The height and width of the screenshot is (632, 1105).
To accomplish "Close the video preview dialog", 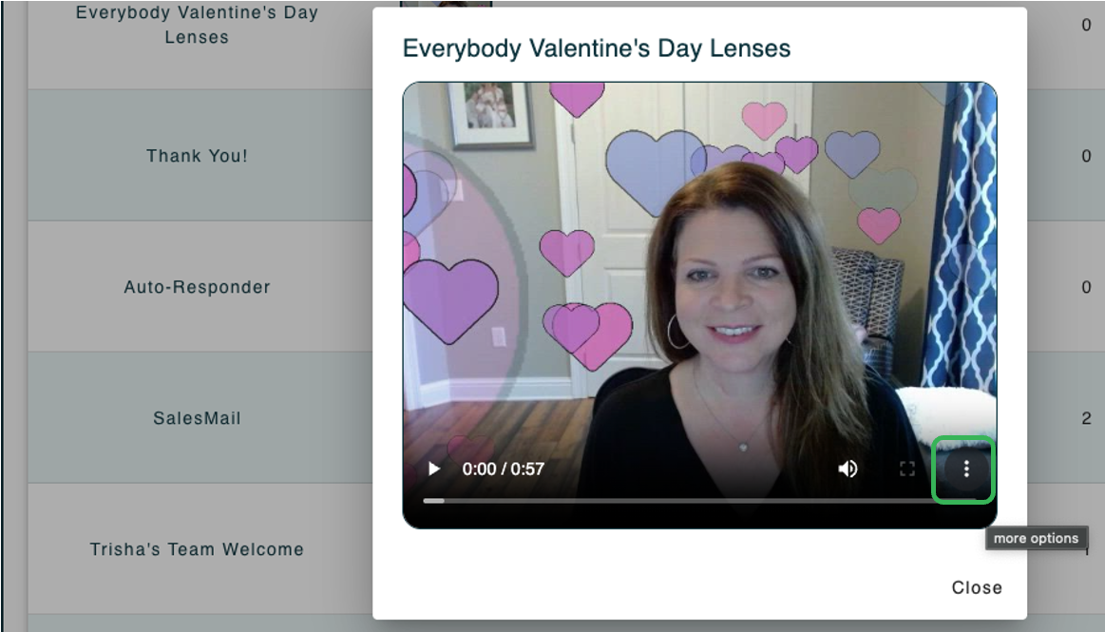I will point(976,587).
